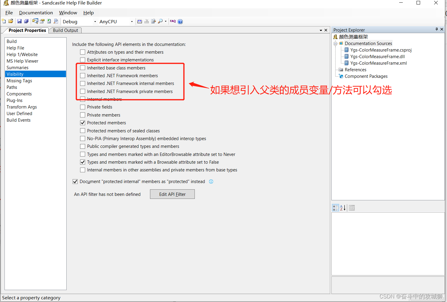Screen dimensions: 447x302
Task: Uncheck Document protected internal as protected
Action: pyautogui.click(x=75, y=182)
